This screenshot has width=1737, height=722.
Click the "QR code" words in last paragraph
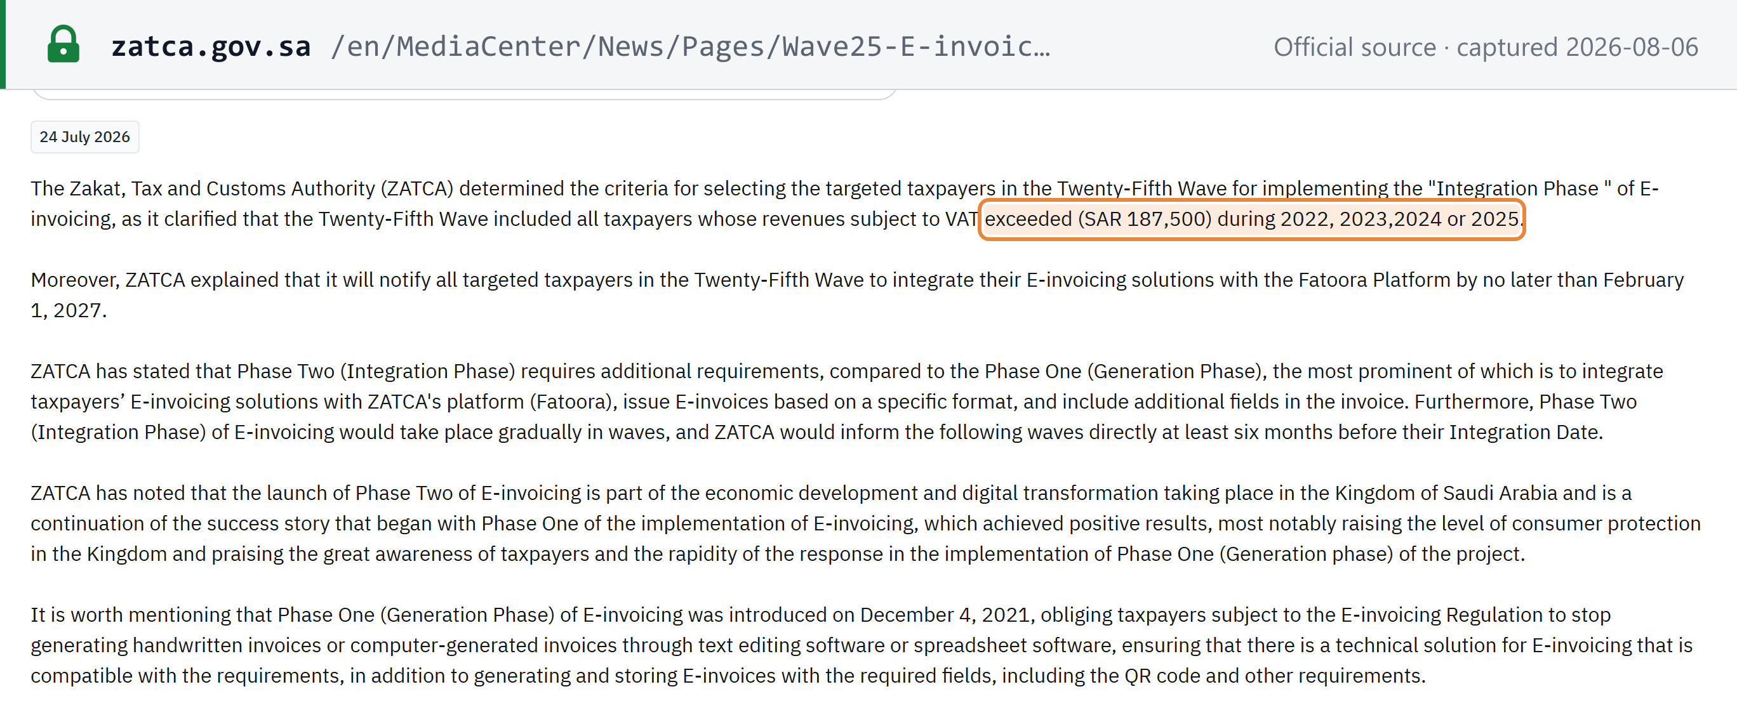click(1162, 676)
